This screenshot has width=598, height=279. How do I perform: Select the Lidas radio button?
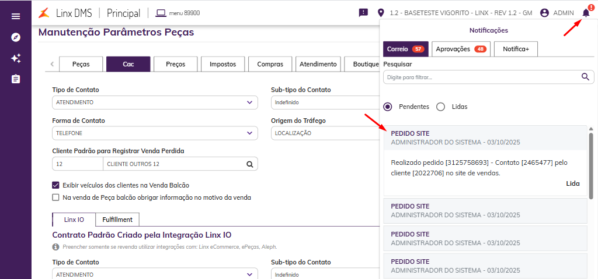(441, 107)
